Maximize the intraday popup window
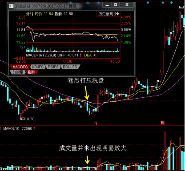The image size is (185, 171). pos(115,5)
